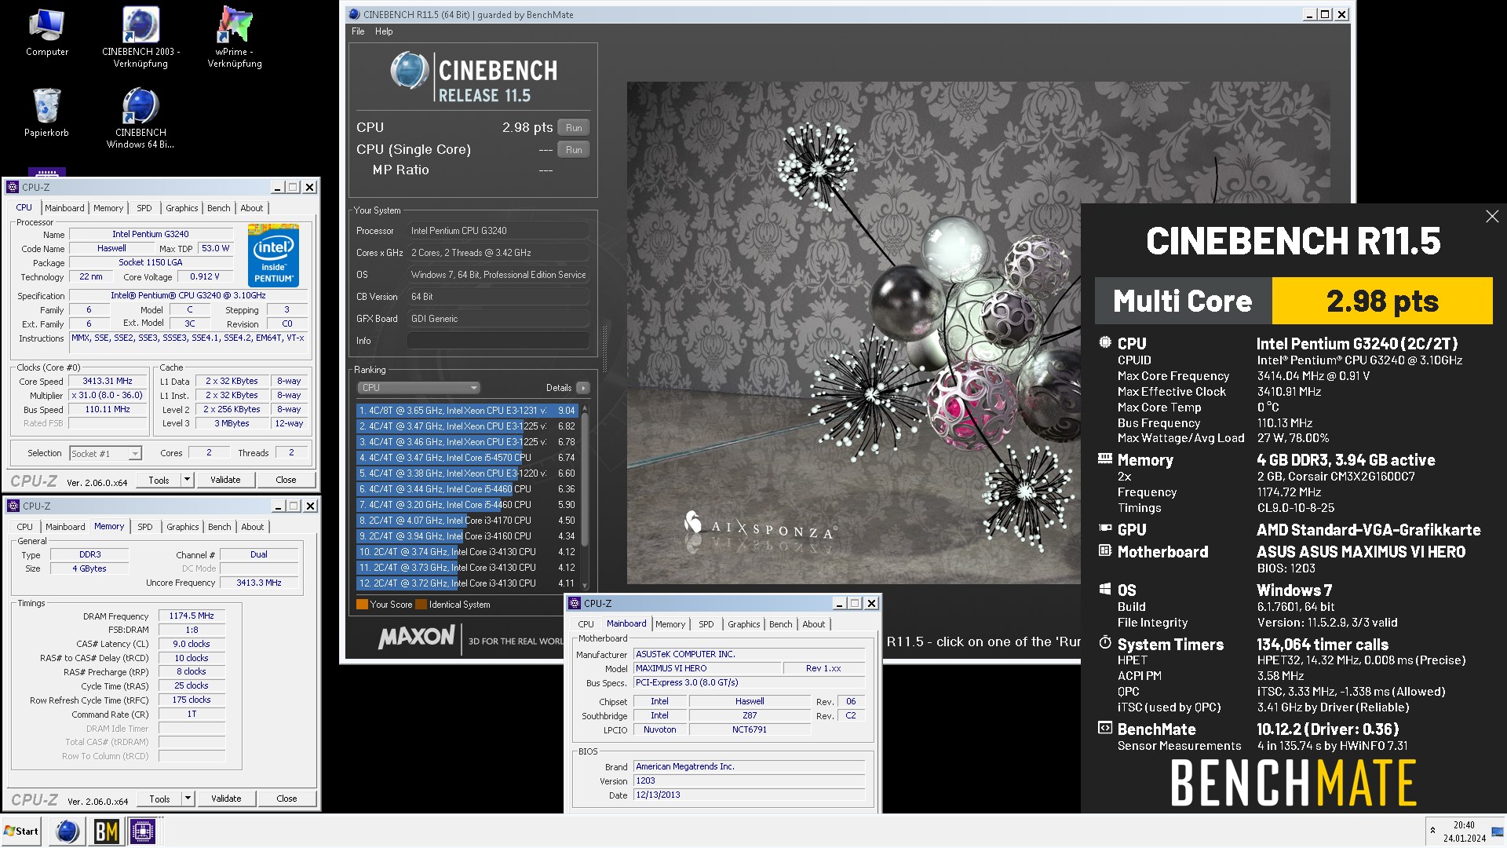
Task: Show hidden tray icons arrow
Action: click(1433, 831)
